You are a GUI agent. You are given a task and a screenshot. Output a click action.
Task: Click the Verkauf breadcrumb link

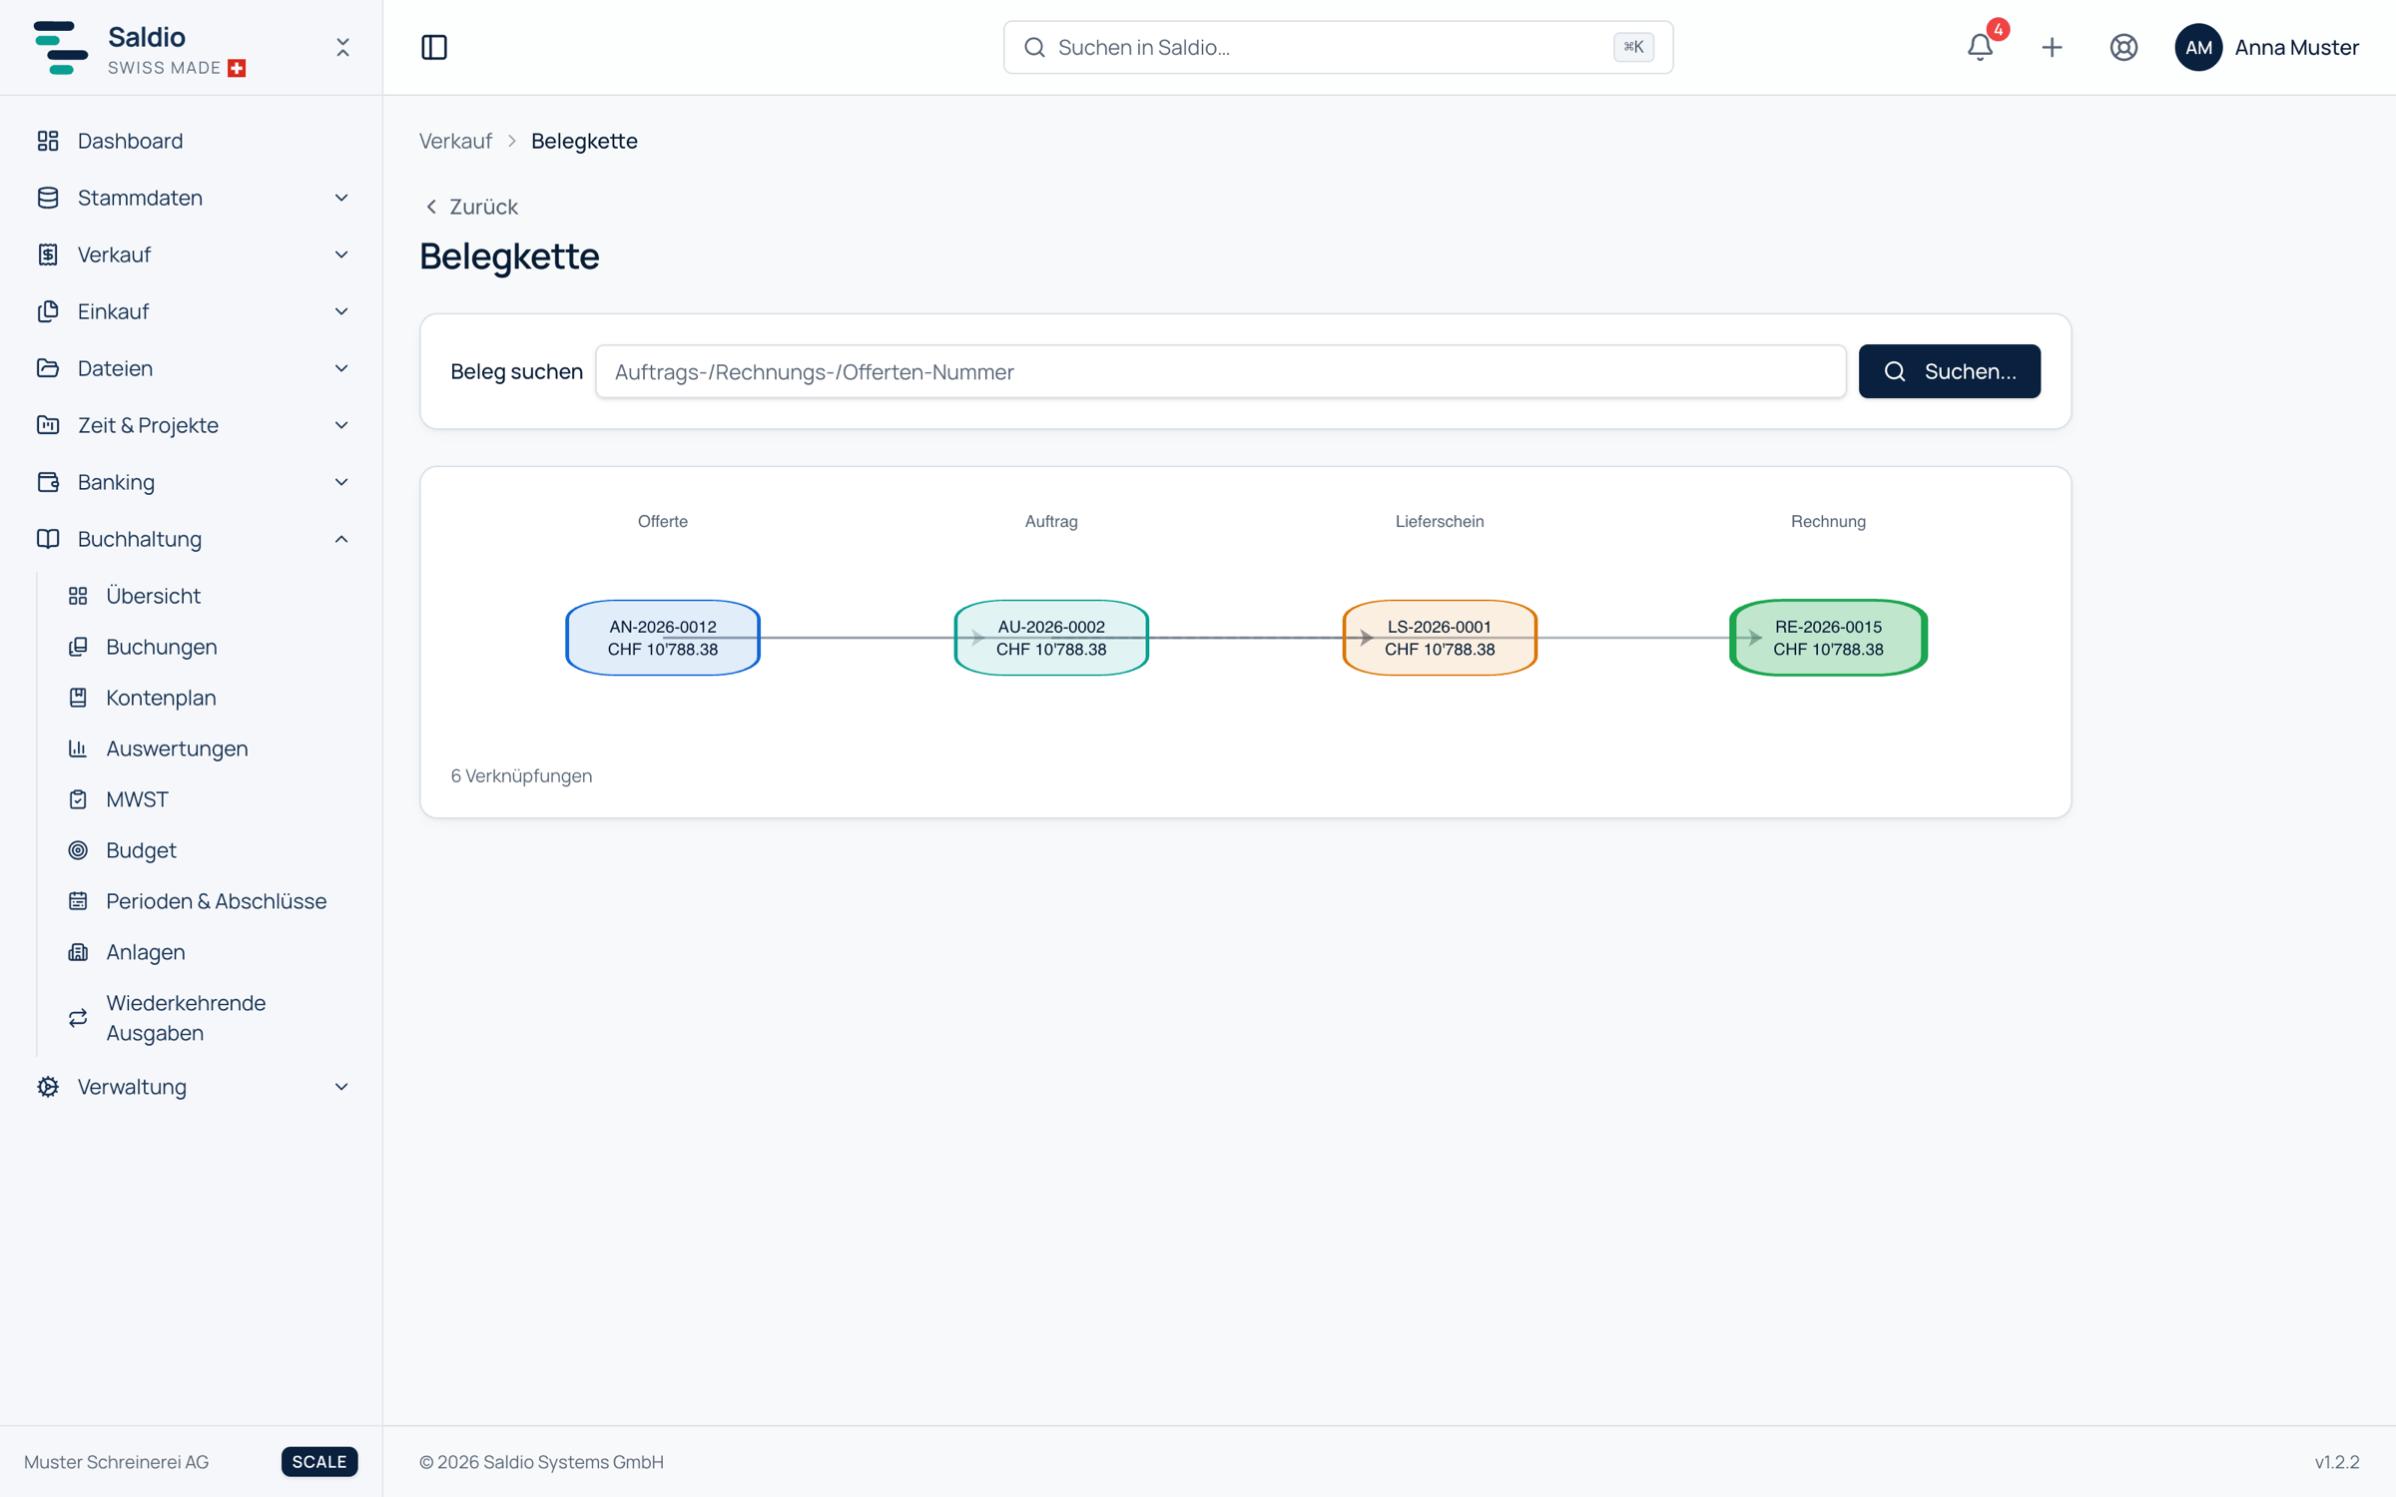(x=455, y=141)
